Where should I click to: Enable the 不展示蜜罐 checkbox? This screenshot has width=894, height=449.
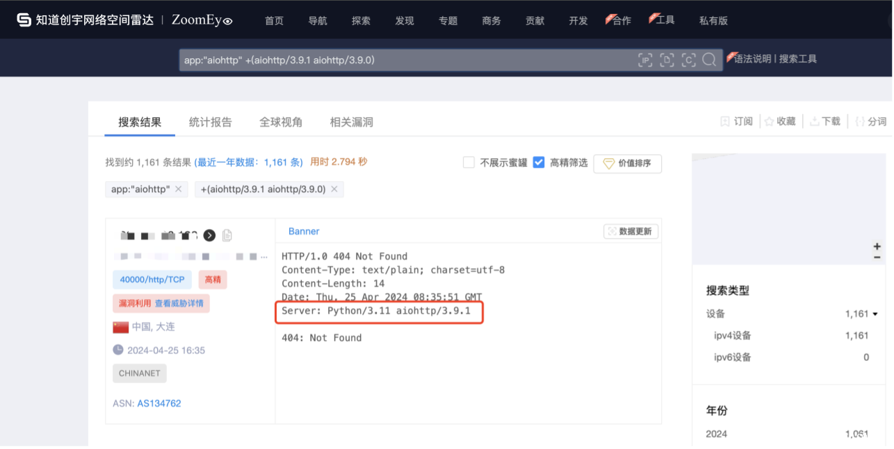(469, 162)
